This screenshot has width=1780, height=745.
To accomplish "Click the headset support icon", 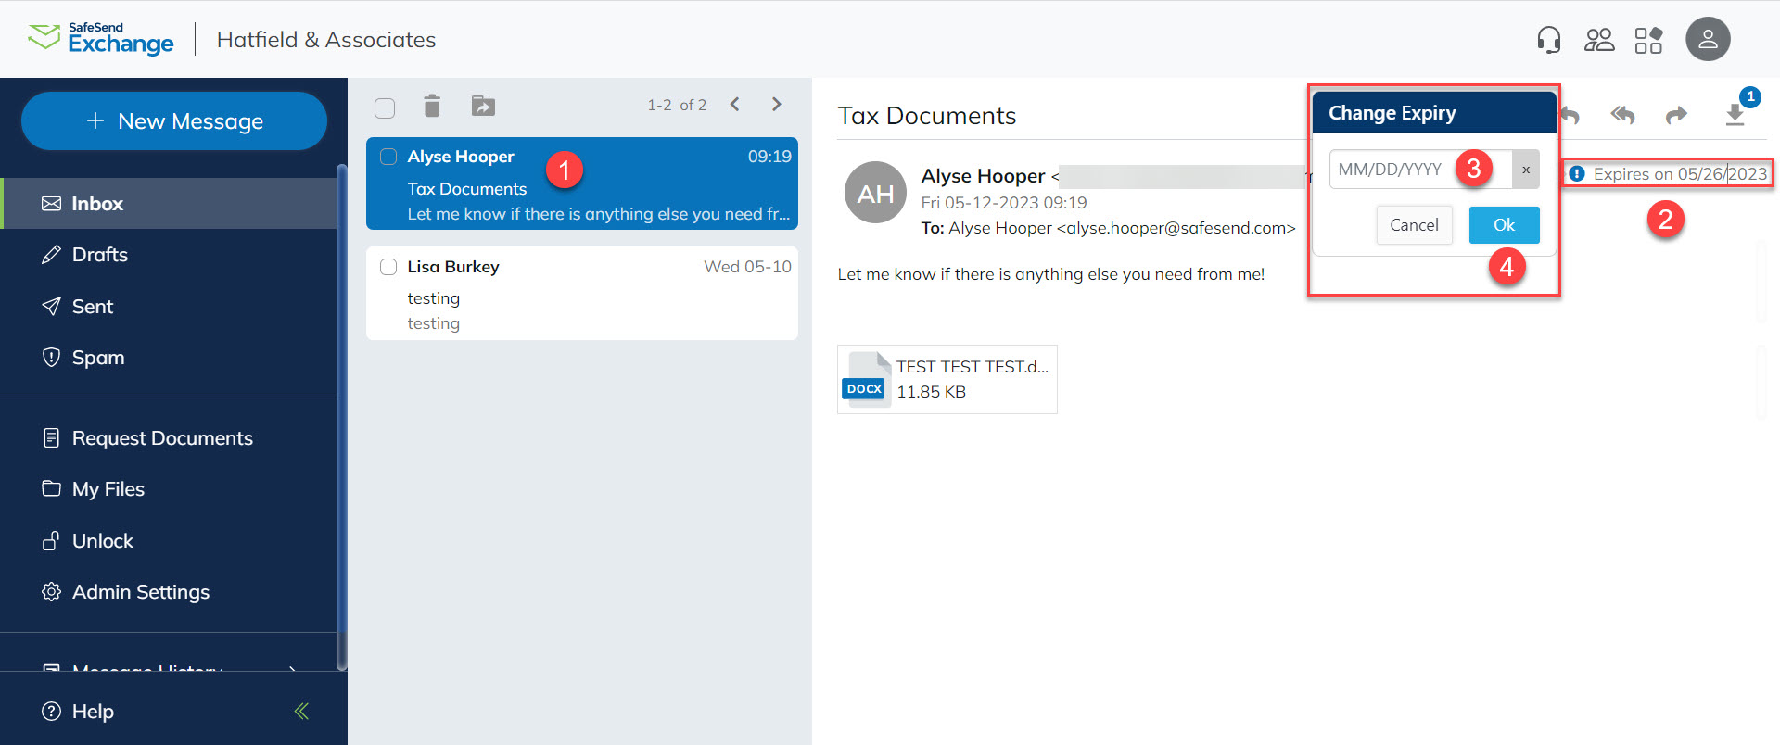I will 1548,40.
